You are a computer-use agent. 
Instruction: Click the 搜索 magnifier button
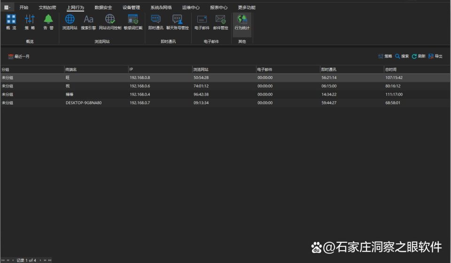402,56
